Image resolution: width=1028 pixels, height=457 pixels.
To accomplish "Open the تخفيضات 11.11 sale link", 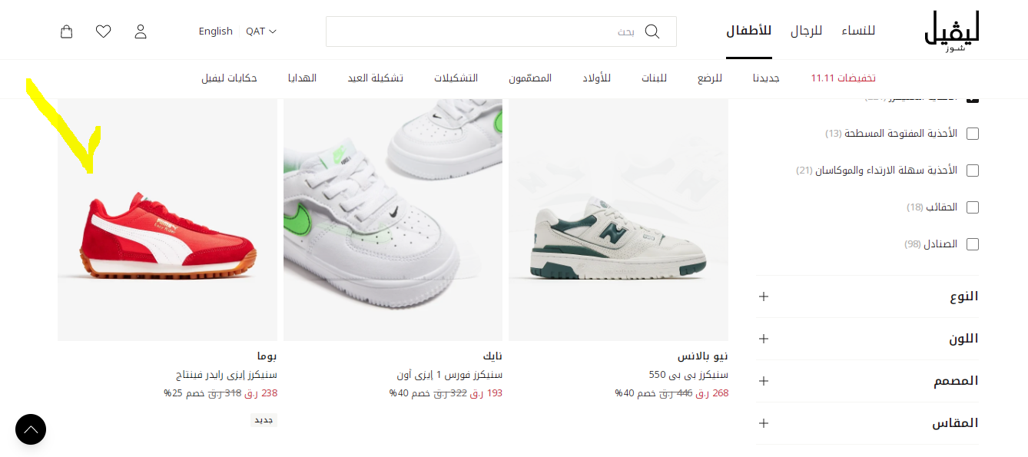I will click(844, 78).
